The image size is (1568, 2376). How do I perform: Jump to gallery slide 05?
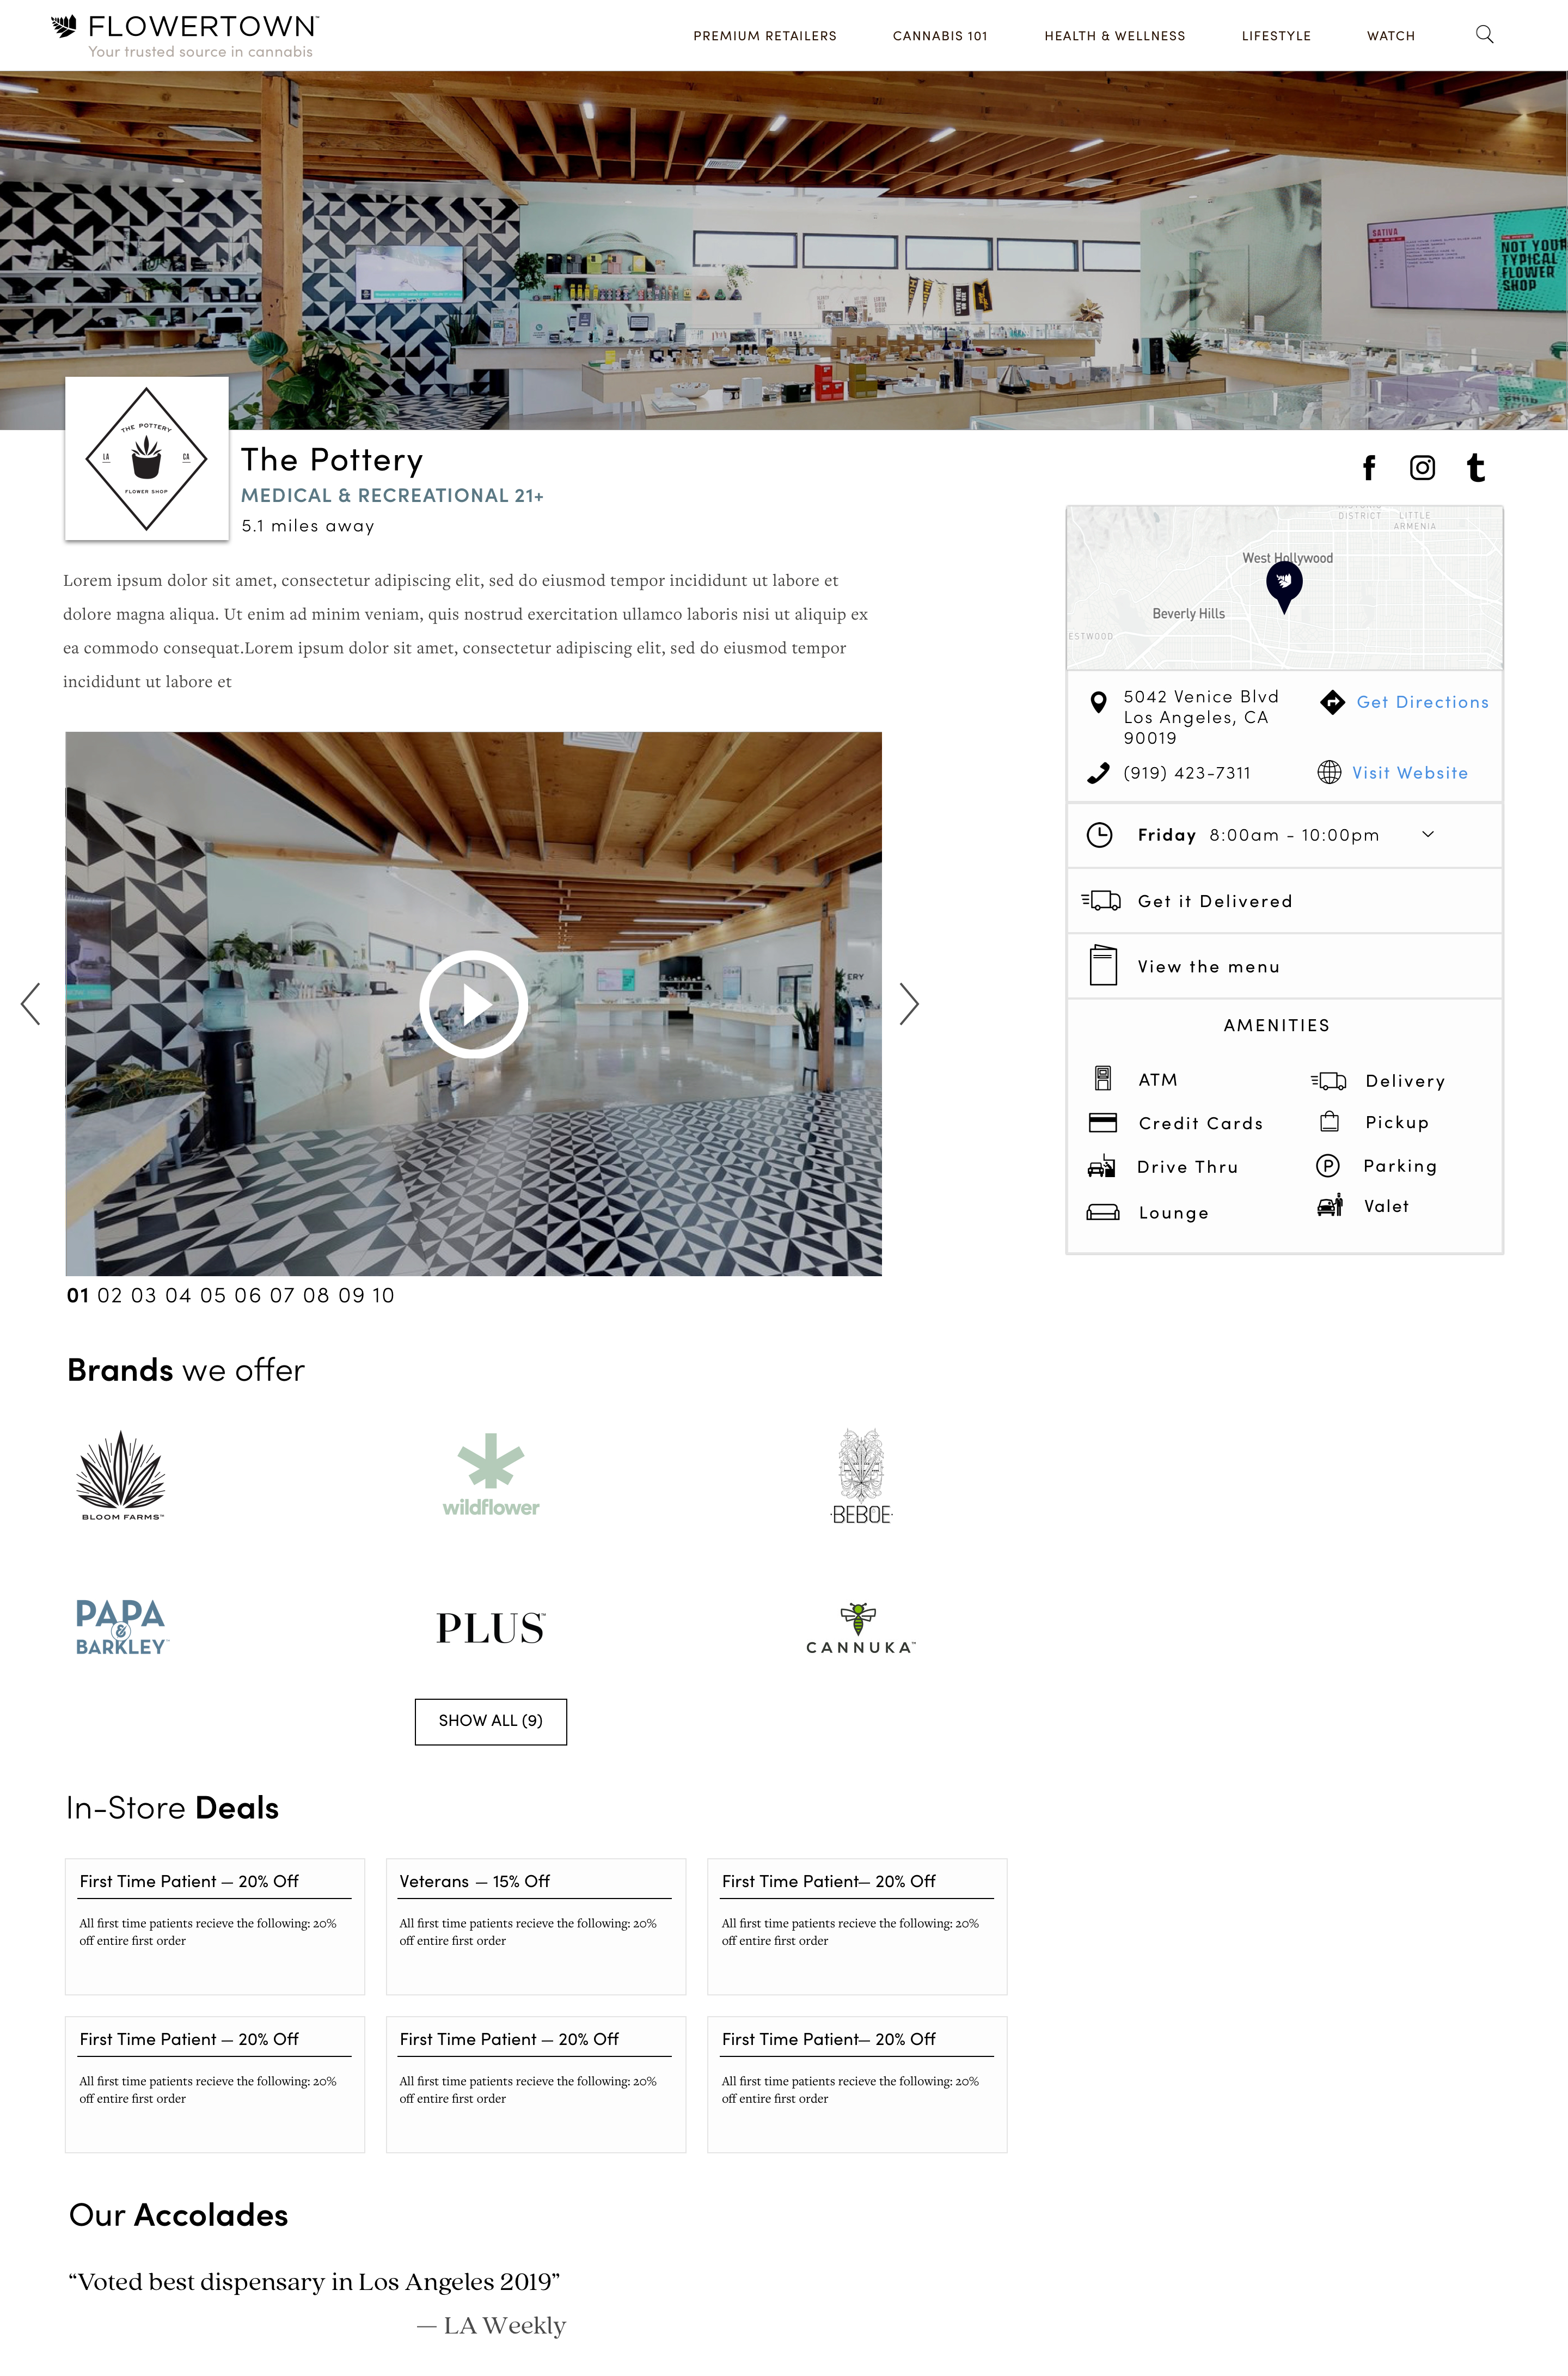[212, 1296]
